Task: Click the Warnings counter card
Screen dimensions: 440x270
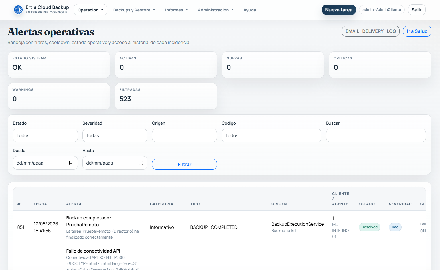Action: coord(59,96)
